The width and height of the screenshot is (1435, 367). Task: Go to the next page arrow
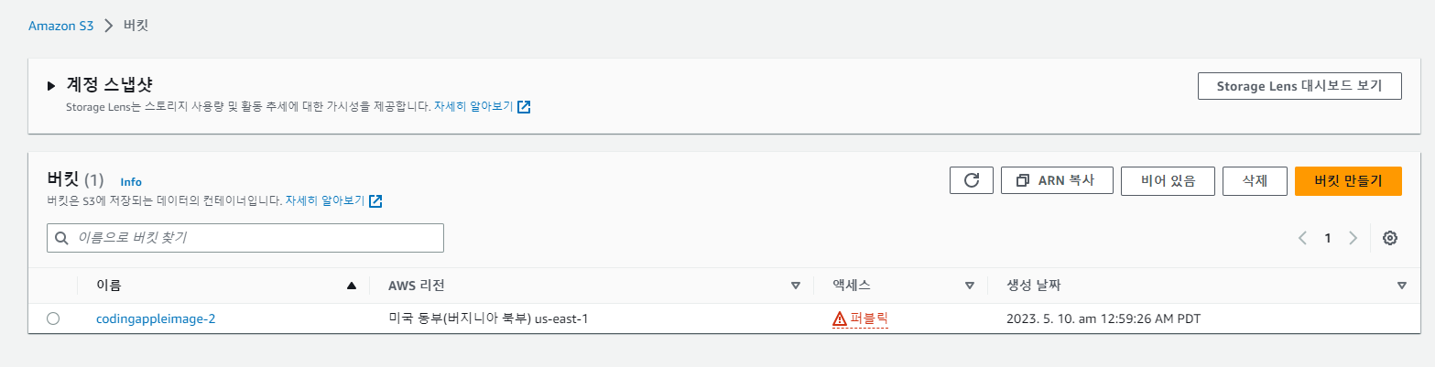1353,238
